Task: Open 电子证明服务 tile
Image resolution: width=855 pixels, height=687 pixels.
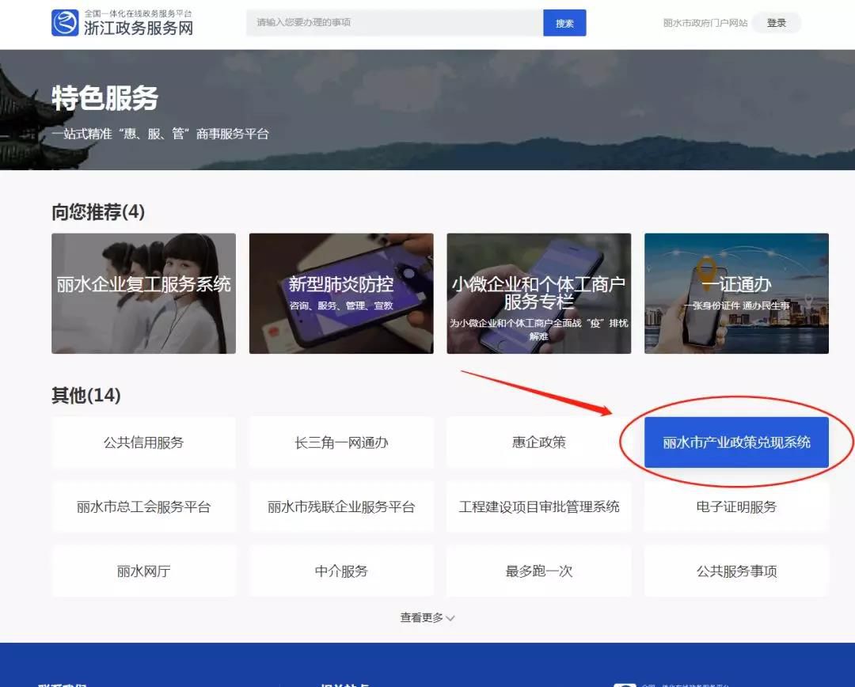Action: coord(737,507)
